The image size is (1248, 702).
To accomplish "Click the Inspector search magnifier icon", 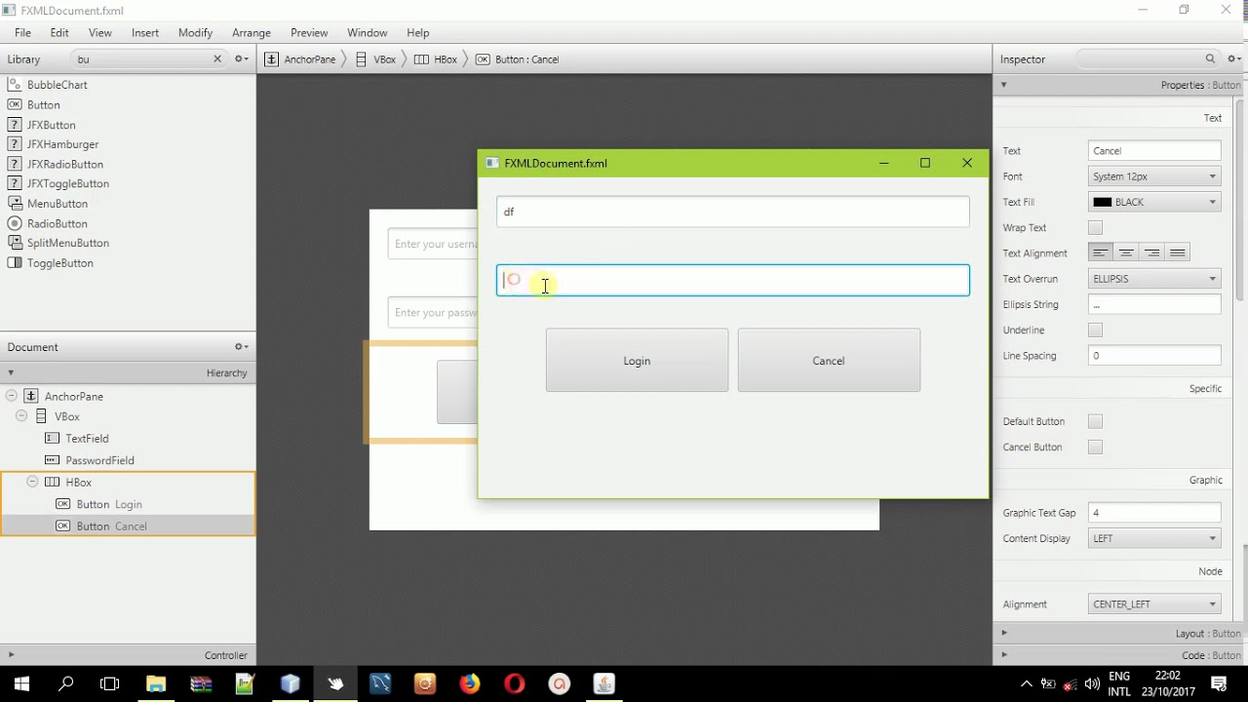I will click(1210, 58).
